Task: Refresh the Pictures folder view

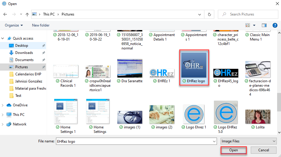Action: (209, 14)
